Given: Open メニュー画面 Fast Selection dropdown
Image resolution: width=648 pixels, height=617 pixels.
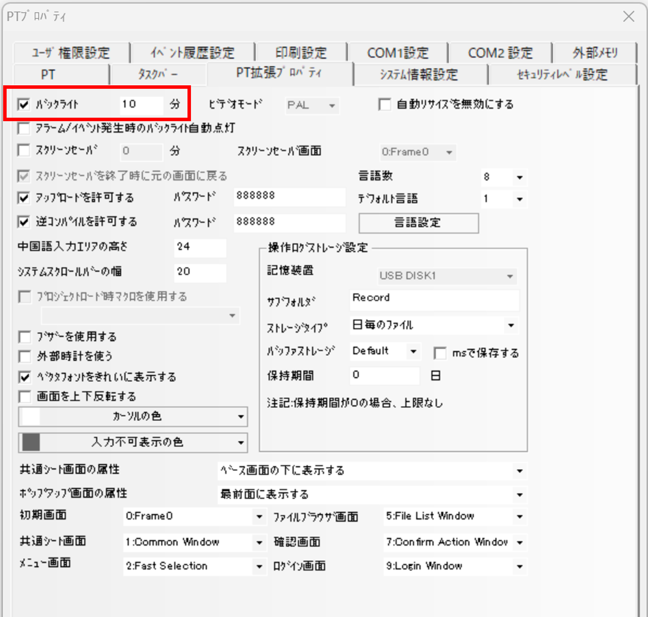Looking at the screenshot, I should [195, 567].
